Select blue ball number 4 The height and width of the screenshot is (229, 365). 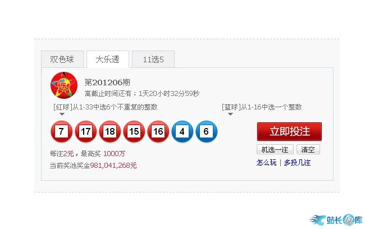(182, 131)
